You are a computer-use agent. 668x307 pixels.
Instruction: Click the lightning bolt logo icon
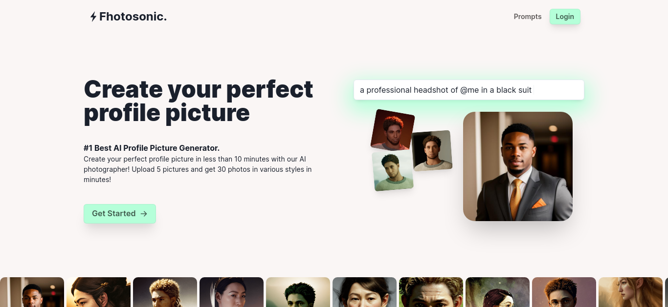click(x=93, y=17)
